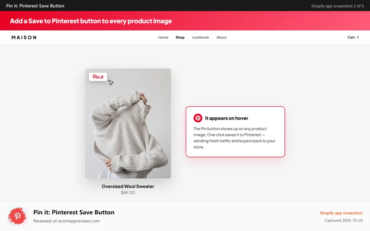Click the callout description paragraph about Pin button
This screenshot has width=370, height=231.
(234, 138)
